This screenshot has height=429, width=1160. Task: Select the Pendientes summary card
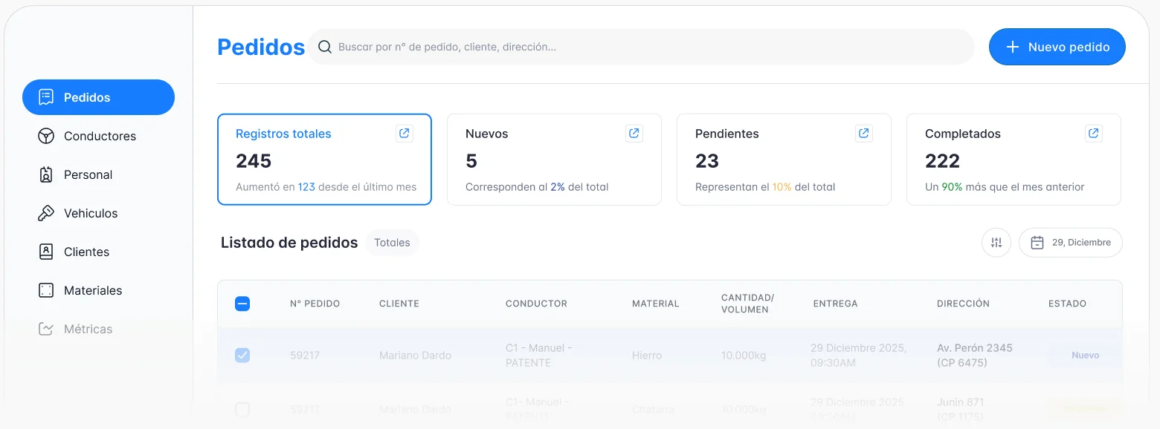[x=784, y=160]
